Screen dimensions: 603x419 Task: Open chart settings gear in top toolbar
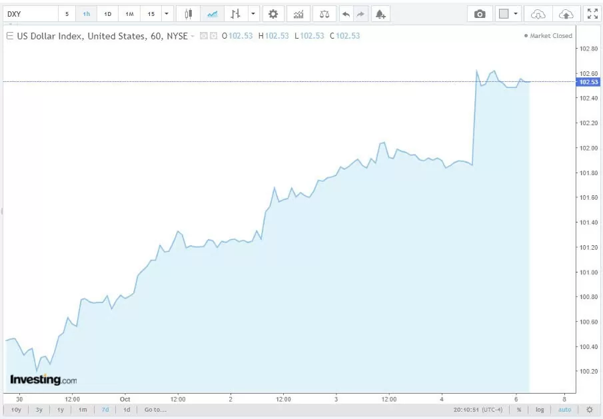click(273, 14)
